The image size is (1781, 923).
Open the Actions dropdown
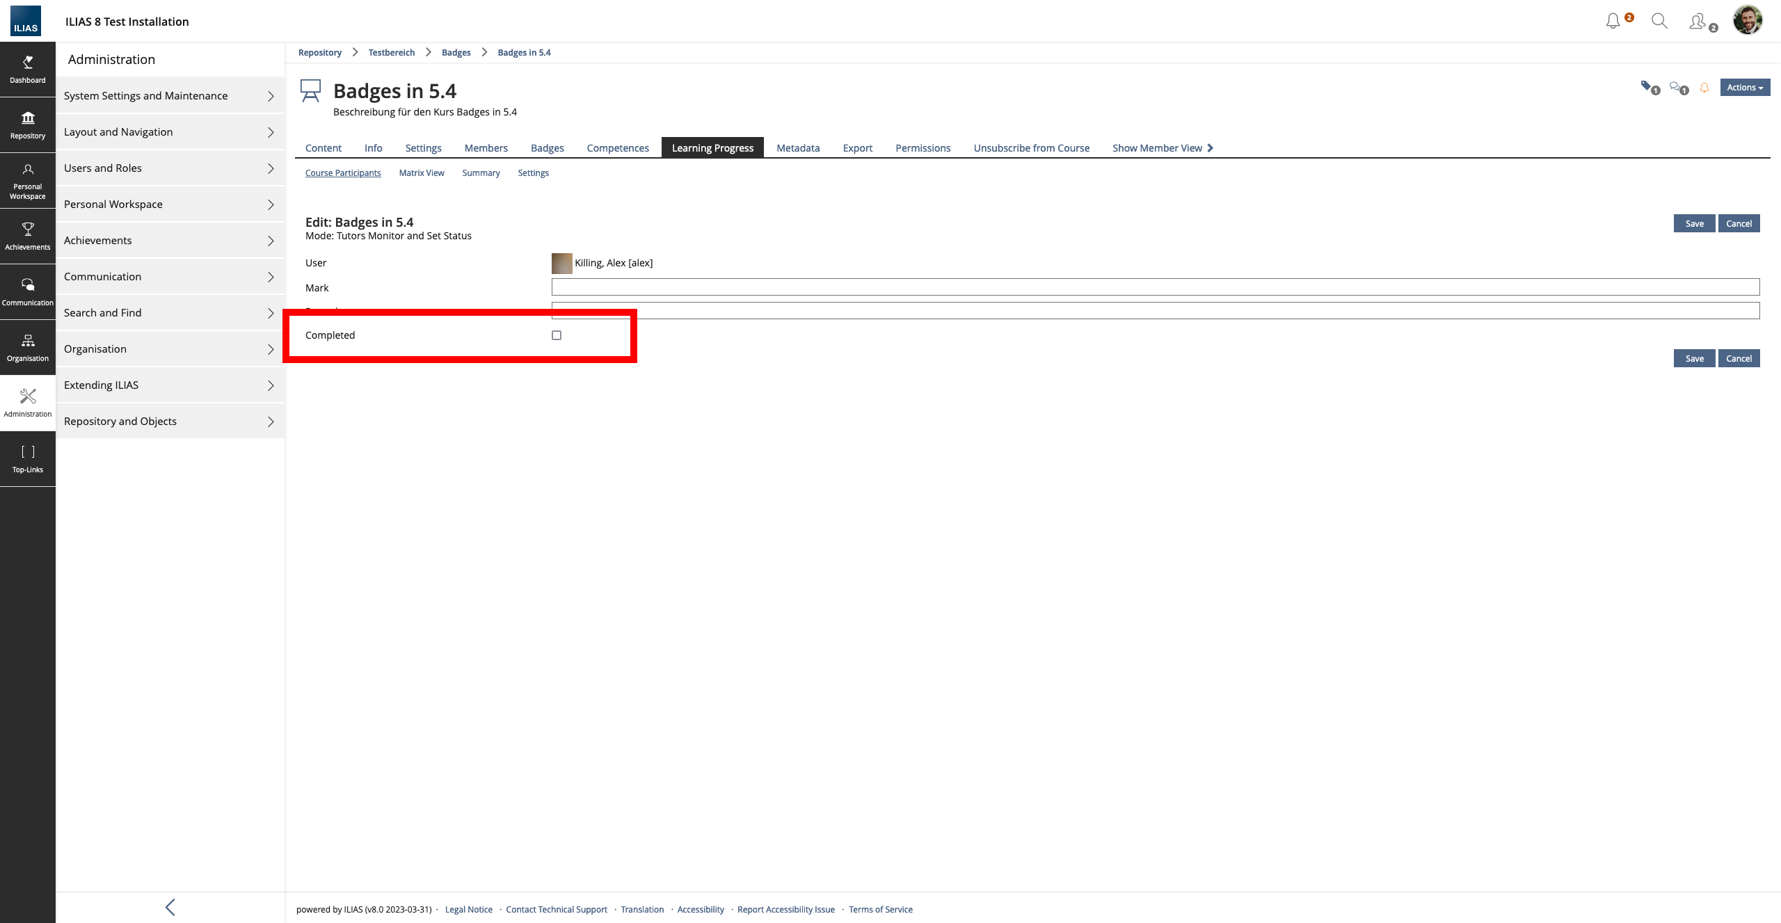click(1744, 87)
